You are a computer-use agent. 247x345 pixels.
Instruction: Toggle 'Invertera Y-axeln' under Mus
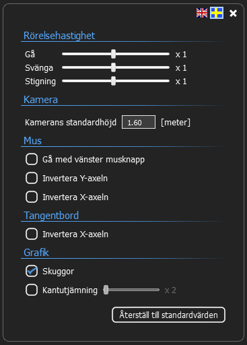coord(32,178)
